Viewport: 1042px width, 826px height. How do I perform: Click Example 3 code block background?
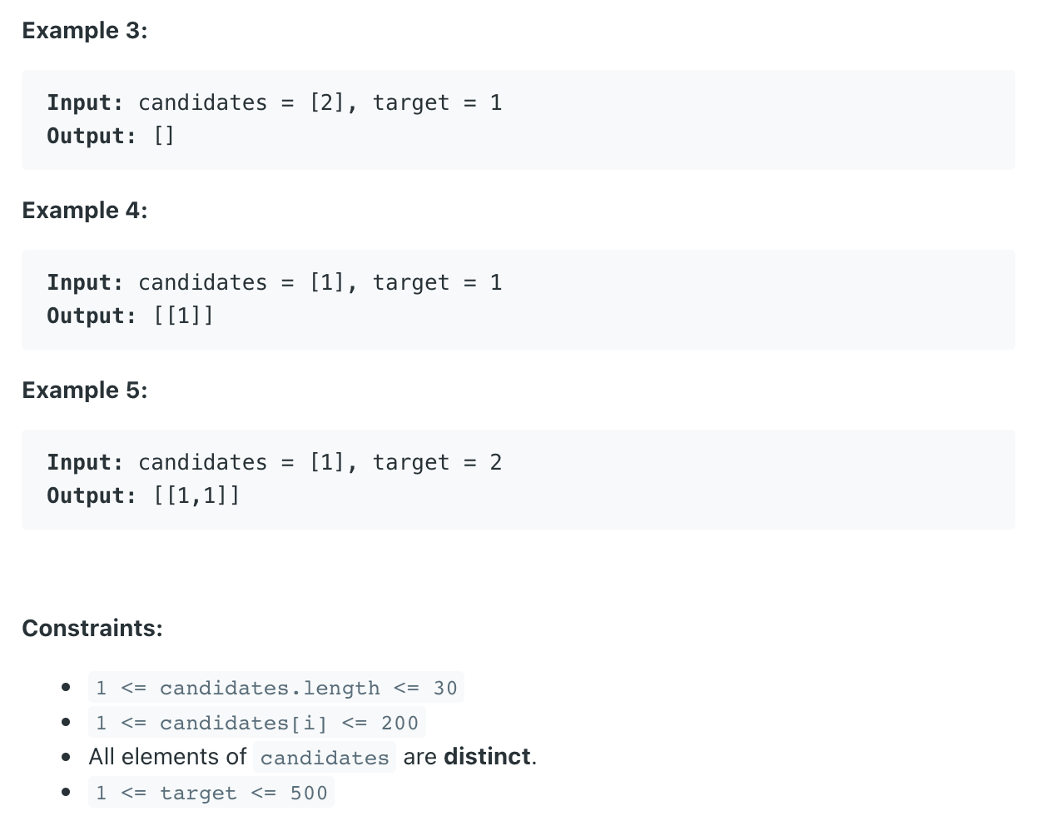click(519, 120)
